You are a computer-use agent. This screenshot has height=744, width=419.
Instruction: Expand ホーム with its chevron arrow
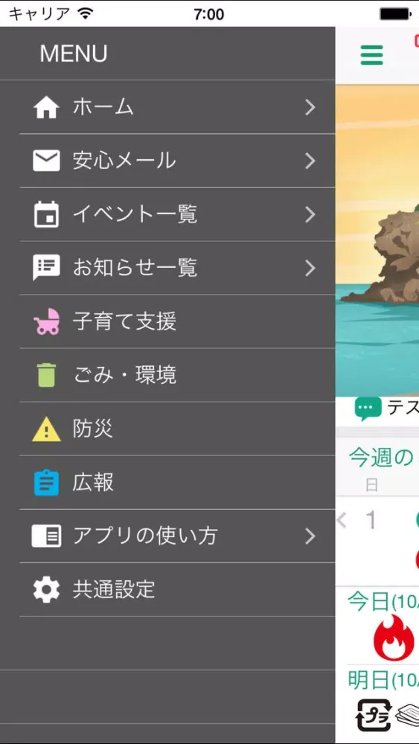[x=310, y=108]
